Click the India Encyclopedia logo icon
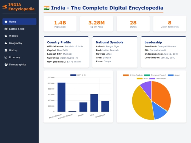Viewport: 191px width, 143px height. tap(5, 7)
